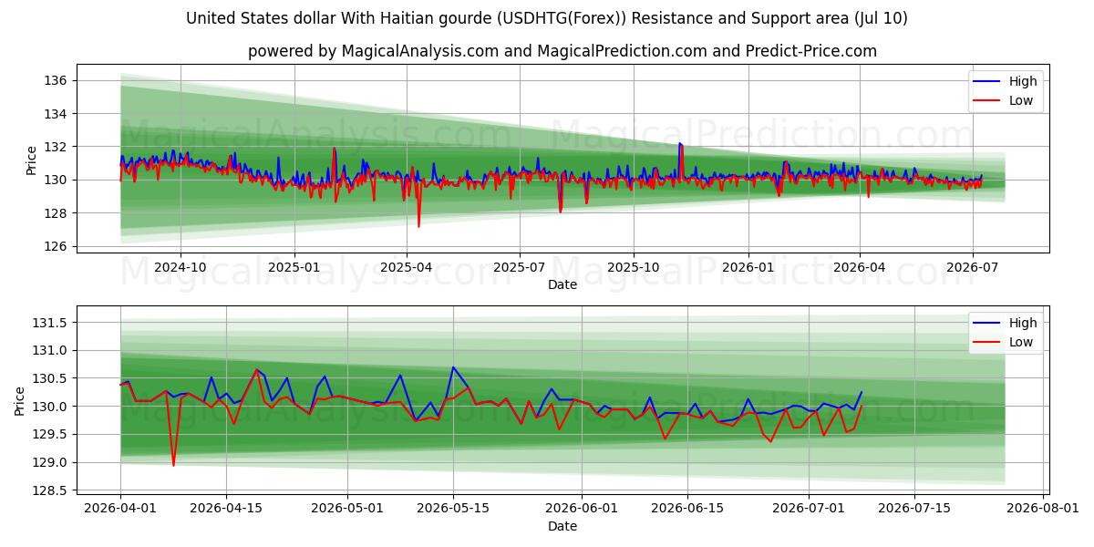Click the 2026-08-01 date tick label
Viewport: 1094px width, 547px height.
(x=1044, y=509)
